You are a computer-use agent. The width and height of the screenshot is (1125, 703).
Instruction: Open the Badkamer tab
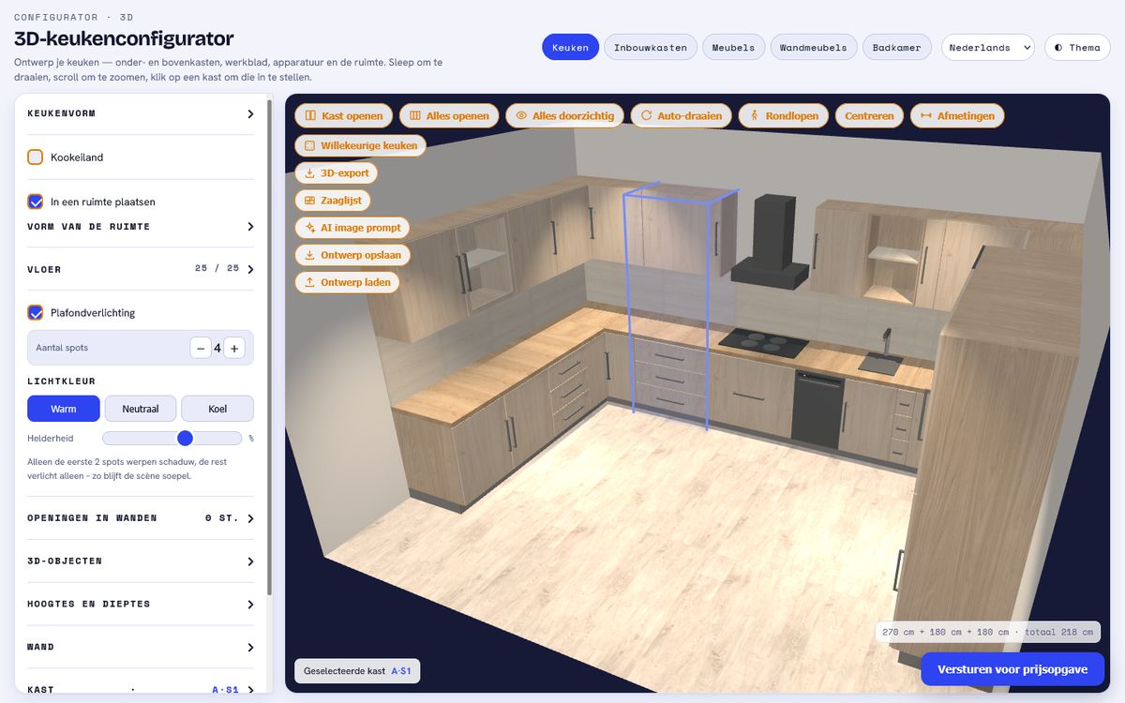896,47
